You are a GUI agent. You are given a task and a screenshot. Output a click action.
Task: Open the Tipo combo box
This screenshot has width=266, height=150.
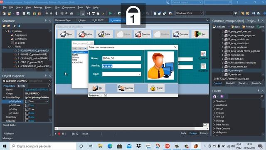click(139, 74)
